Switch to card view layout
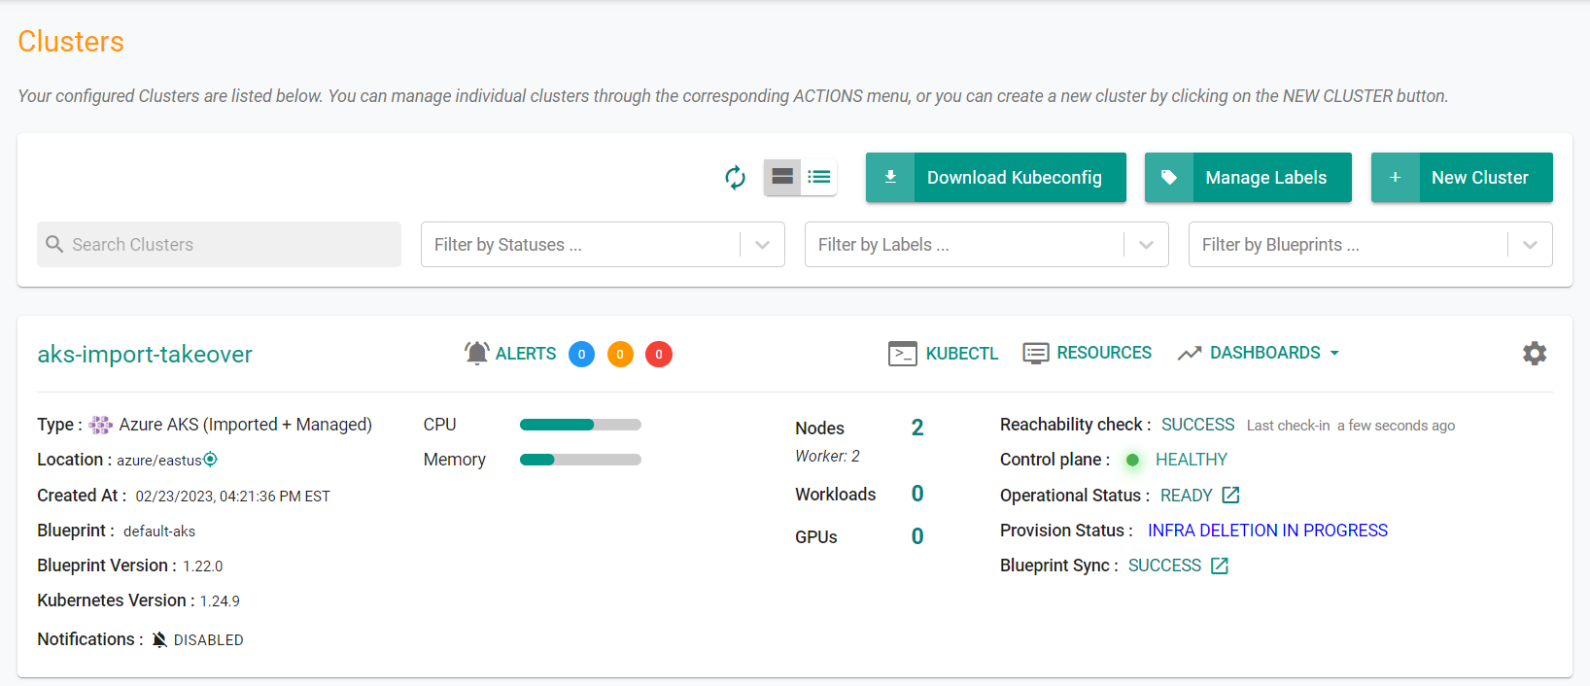This screenshot has width=1590, height=686. [x=782, y=177]
